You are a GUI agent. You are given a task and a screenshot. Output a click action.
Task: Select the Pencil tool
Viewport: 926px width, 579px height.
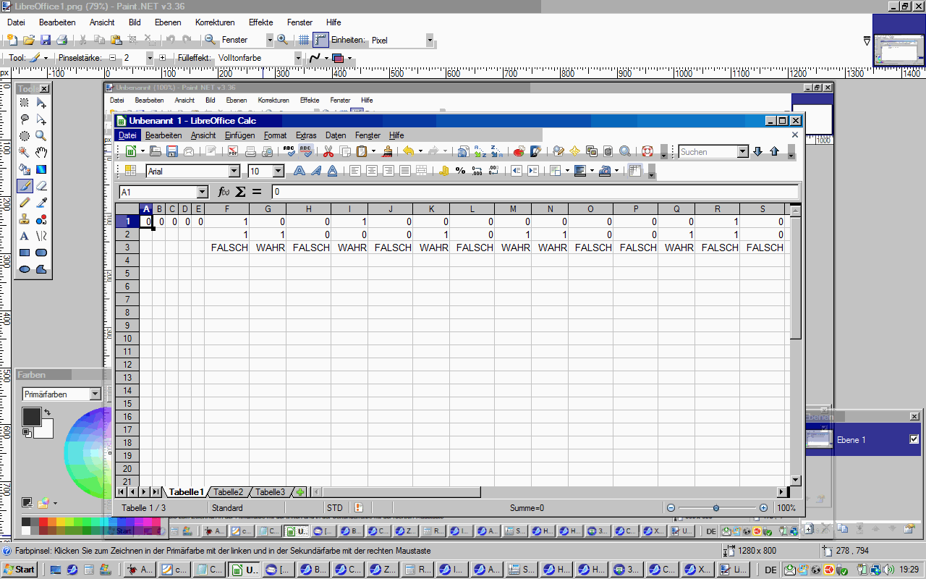tap(25, 203)
